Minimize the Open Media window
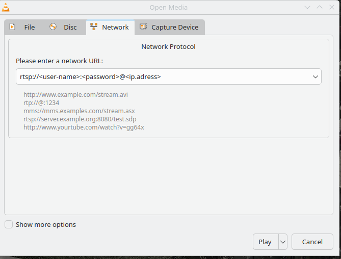The width and height of the screenshot is (341, 259). (x=307, y=7)
